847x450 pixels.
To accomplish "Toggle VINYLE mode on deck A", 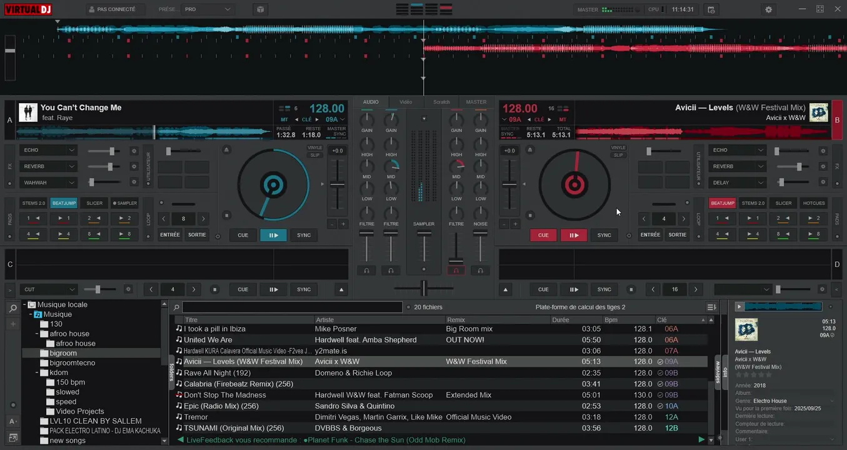I will click(x=315, y=147).
